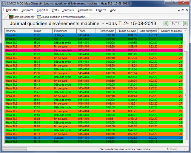Sort by the Arrêt enregistré column header
The height and width of the screenshot is (153, 191).
148,31
